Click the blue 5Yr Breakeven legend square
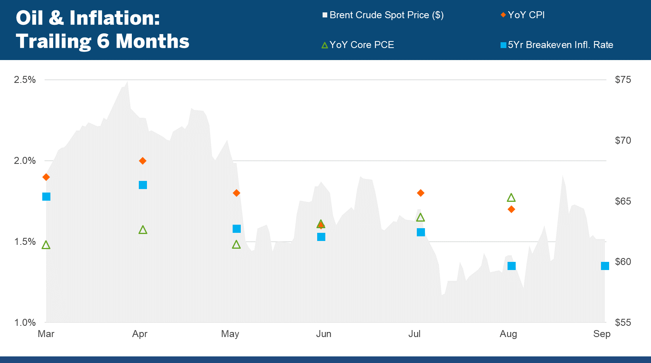Screen dimensions: 651x363 pyautogui.click(x=503, y=45)
